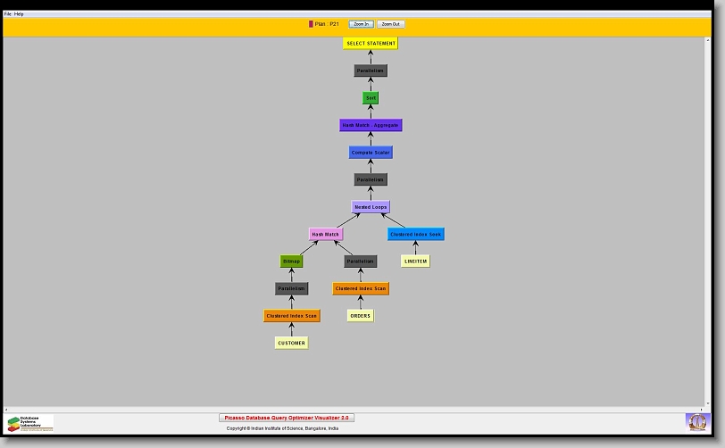Select the Hash Match Aggregate node
The image size is (725, 448).
click(371, 126)
